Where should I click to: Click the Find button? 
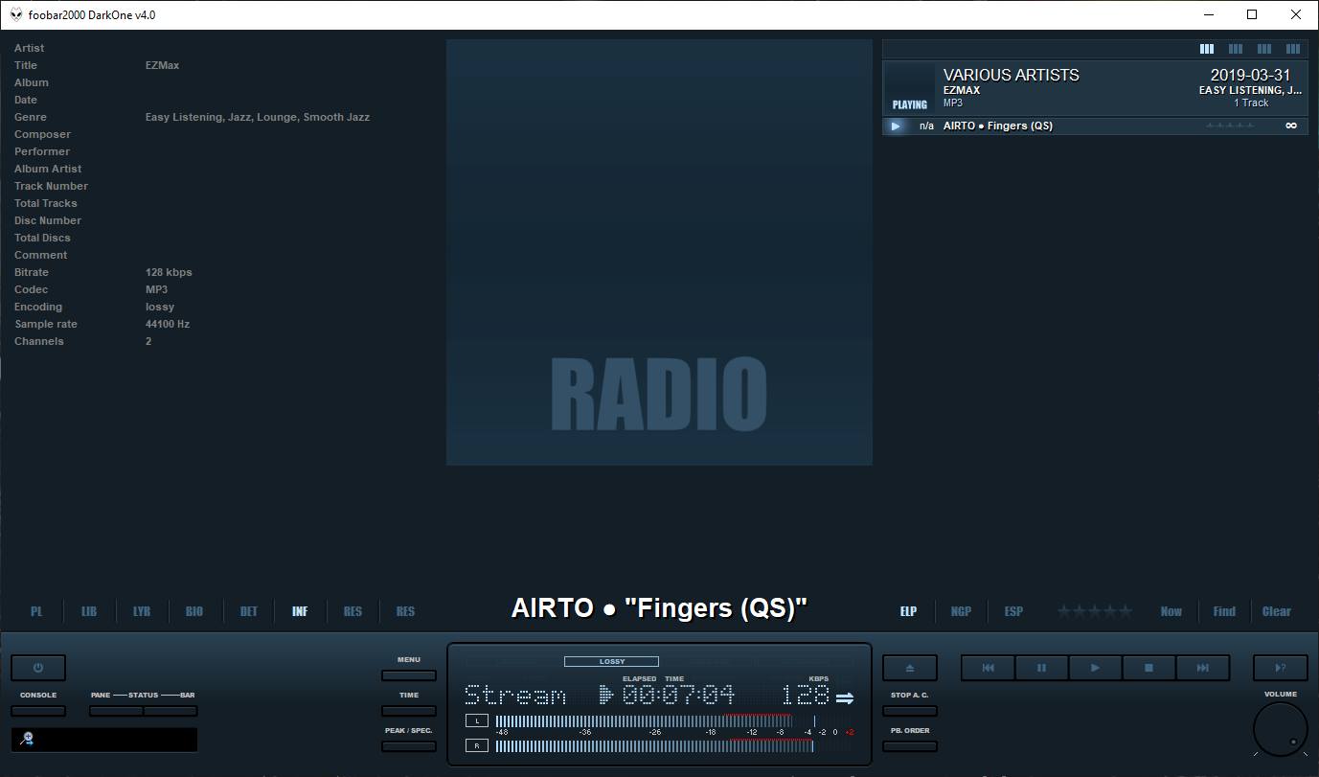click(1224, 611)
